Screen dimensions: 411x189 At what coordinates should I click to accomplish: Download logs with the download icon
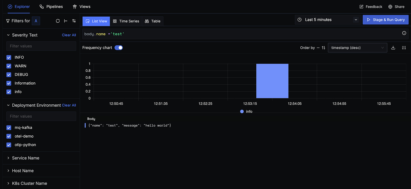(393, 48)
